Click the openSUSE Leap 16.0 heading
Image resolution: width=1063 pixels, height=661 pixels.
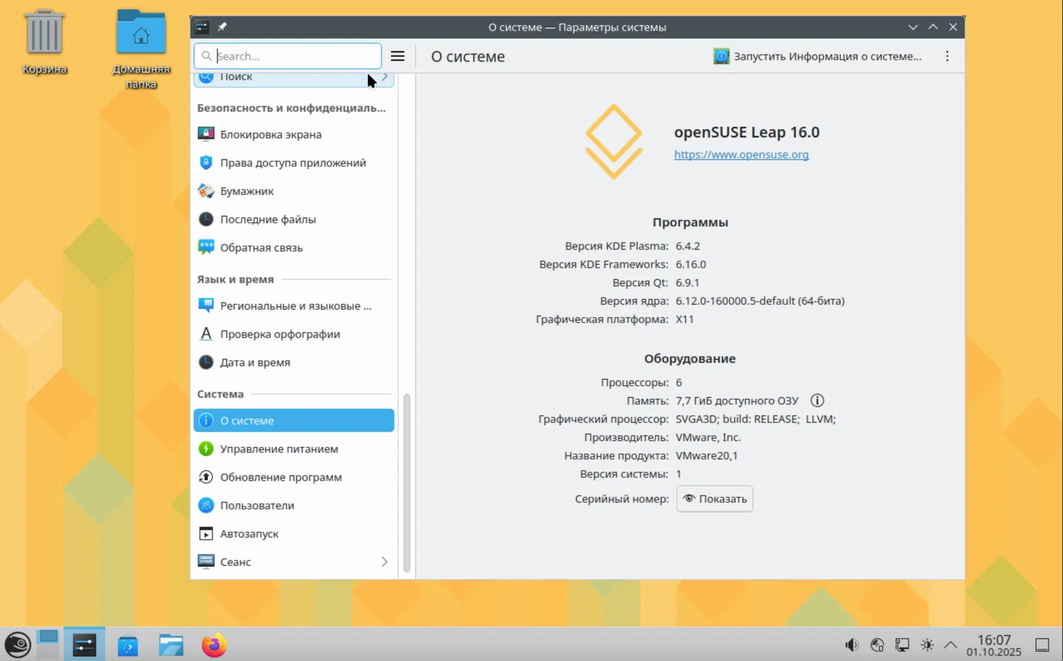[746, 132]
